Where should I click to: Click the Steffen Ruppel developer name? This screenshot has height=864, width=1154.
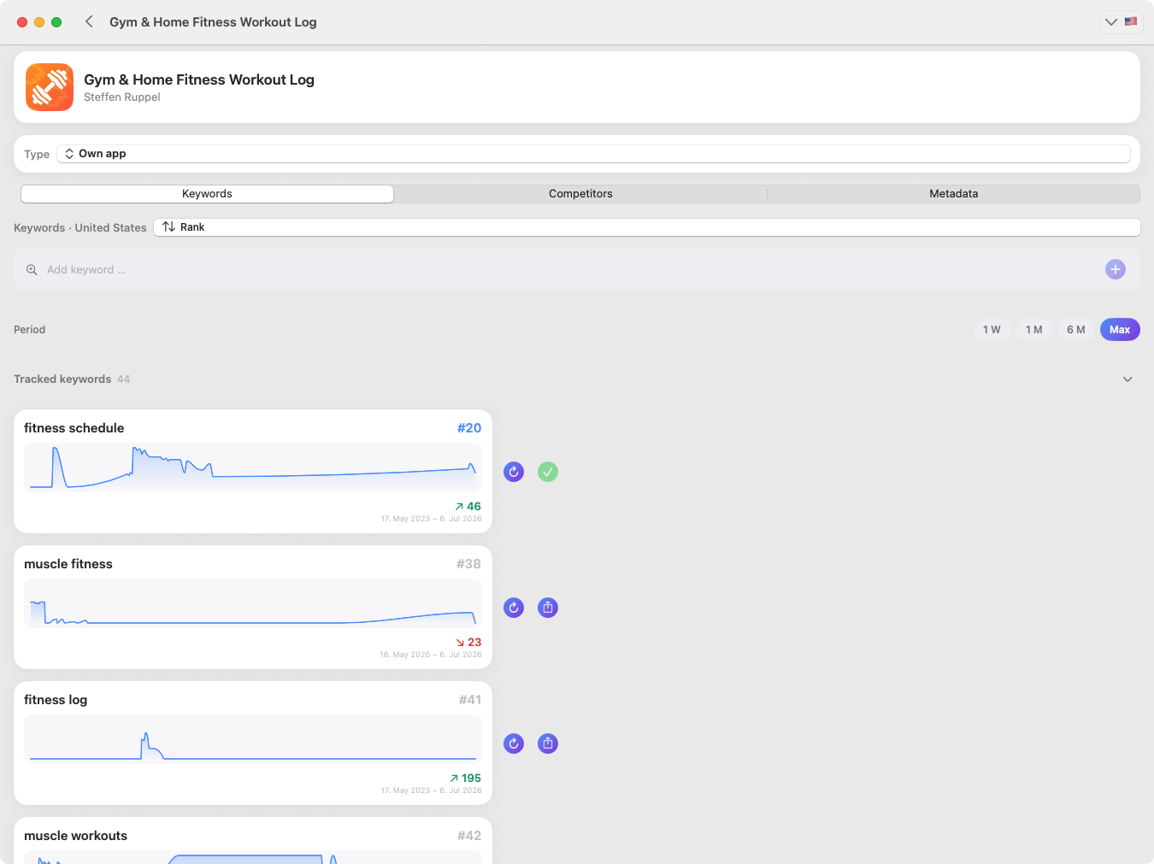[x=122, y=97]
